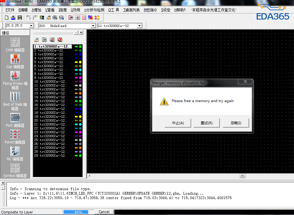Viewport: 294px width, 215px height.
Task: Click the red-bar layers-on icon in layer panel
Action: point(52,40)
